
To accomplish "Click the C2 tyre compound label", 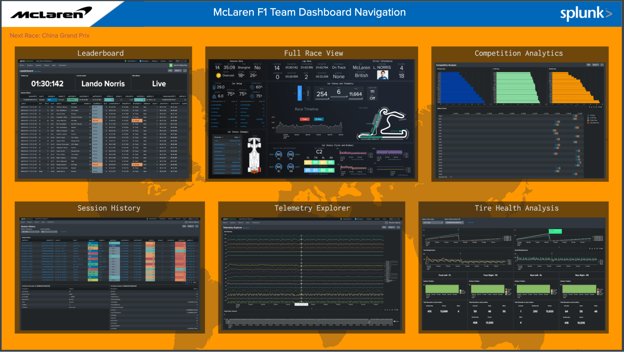I will pyautogui.click(x=319, y=152).
